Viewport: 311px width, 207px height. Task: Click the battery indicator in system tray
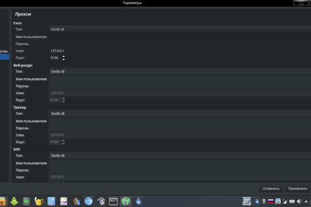click(292, 201)
